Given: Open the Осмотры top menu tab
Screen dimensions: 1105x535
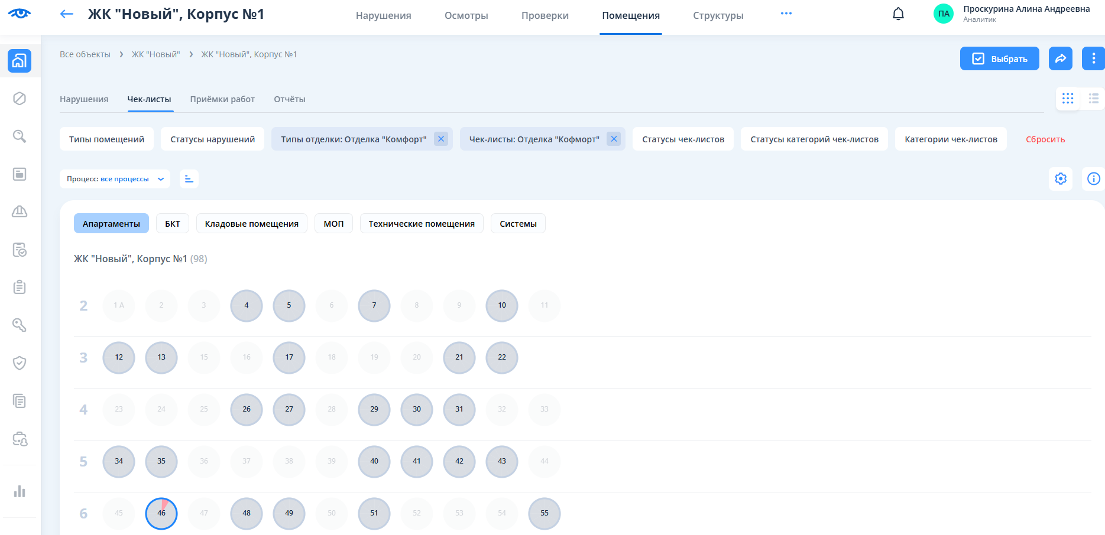Looking at the screenshot, I should pyautogui.click(x=466, y=16).
